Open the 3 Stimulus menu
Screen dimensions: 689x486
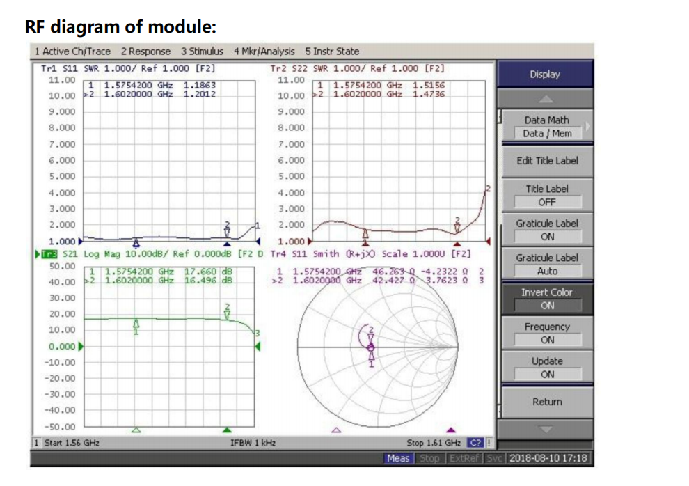coord(202,52)
